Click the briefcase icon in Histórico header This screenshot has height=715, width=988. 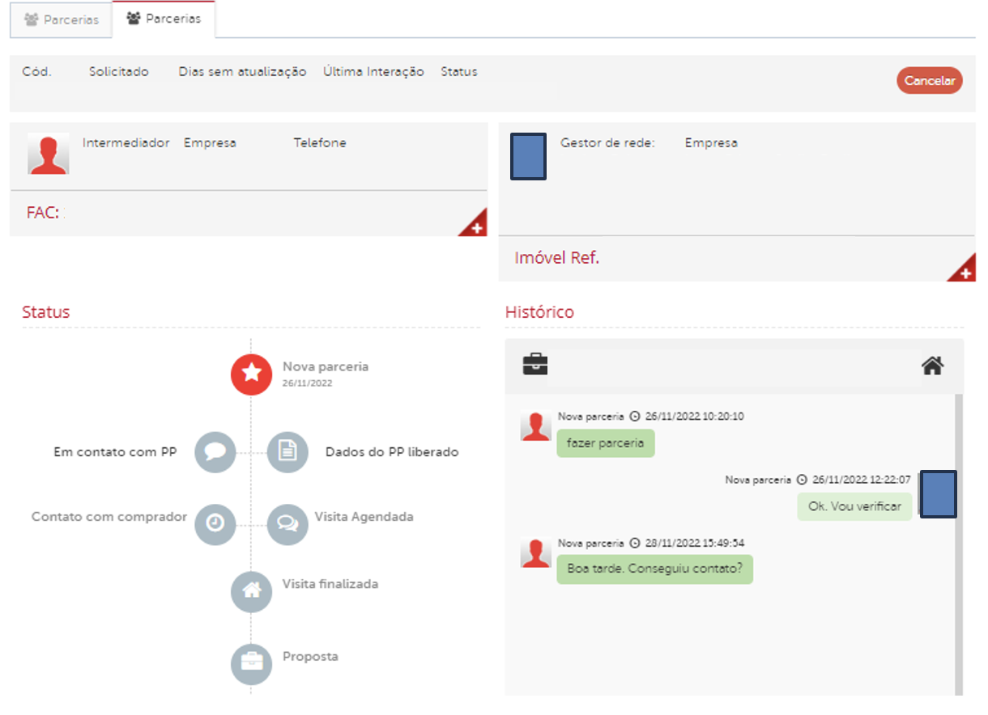(535, 365)
